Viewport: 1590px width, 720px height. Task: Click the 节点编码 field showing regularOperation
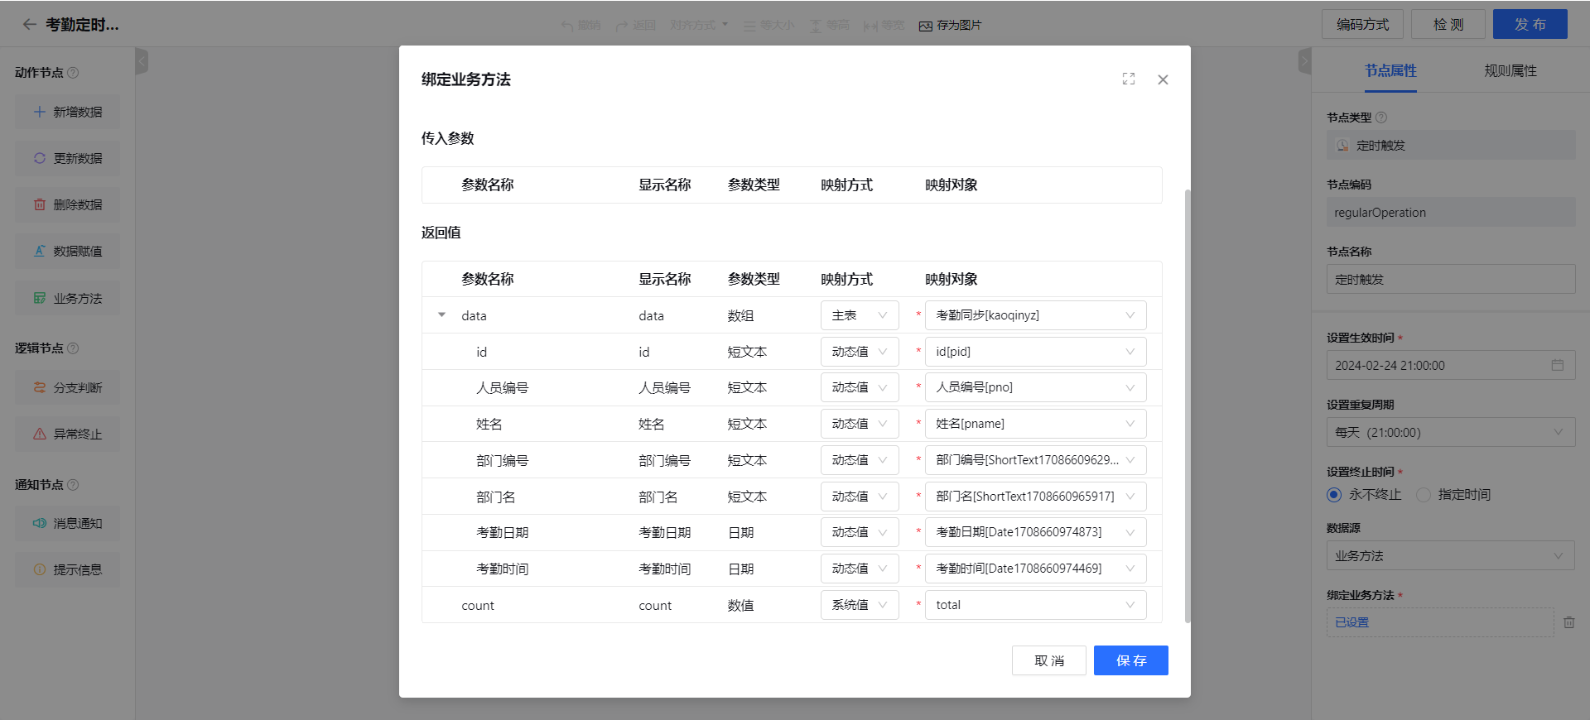coord(1451,212)
